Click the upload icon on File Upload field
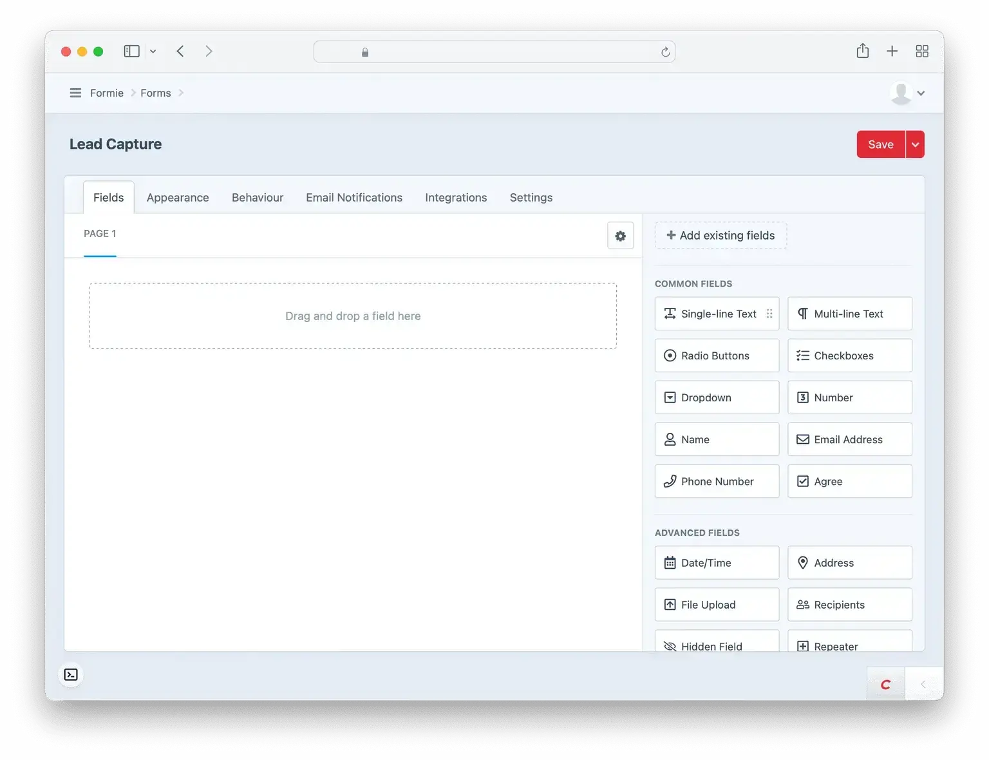989x760 pixels. coord(670,604)
